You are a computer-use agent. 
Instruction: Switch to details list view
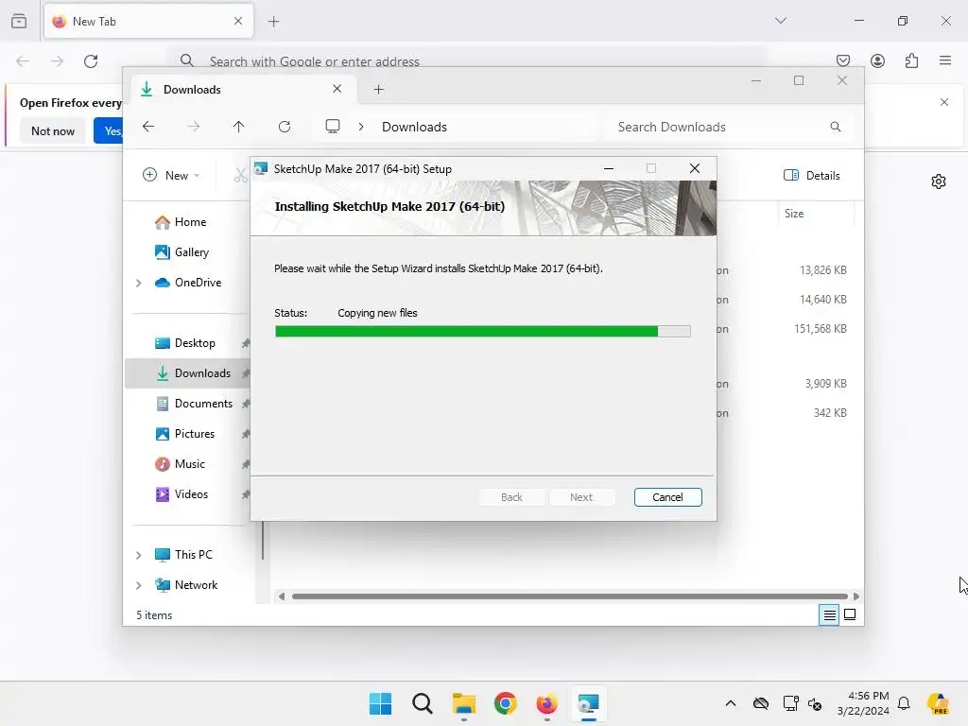pos(829,614)
